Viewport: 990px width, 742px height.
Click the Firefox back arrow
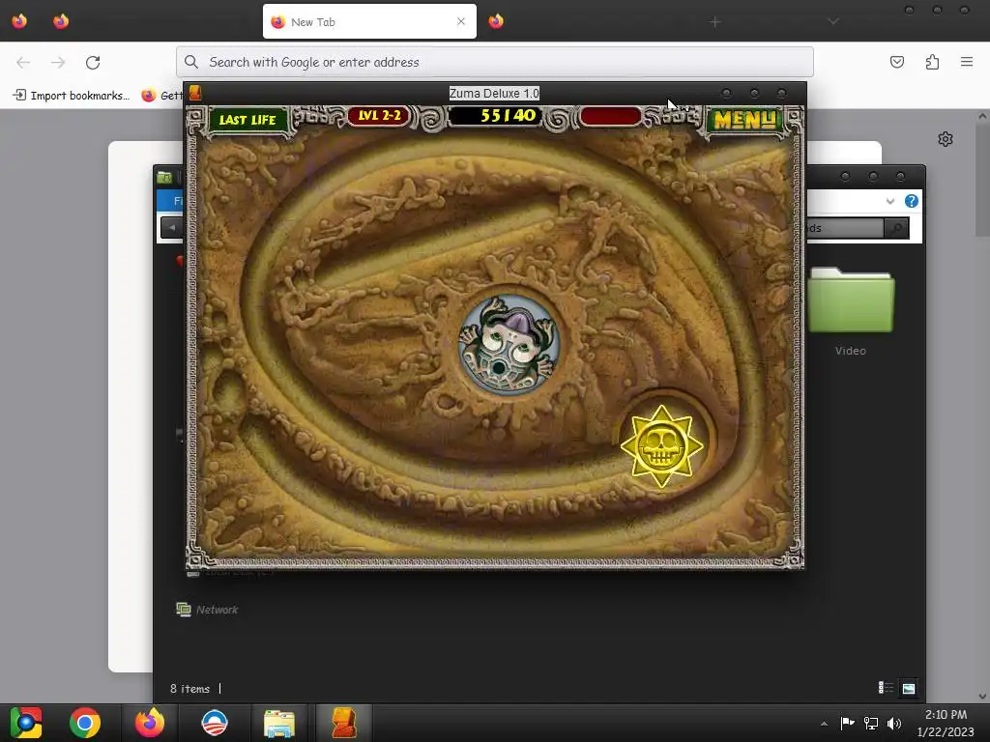tap(23, 62)
